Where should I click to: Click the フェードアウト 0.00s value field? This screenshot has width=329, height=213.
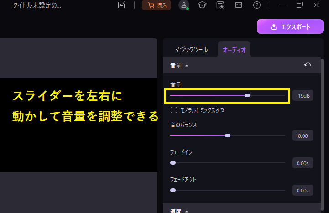click(x=303, y=190)
